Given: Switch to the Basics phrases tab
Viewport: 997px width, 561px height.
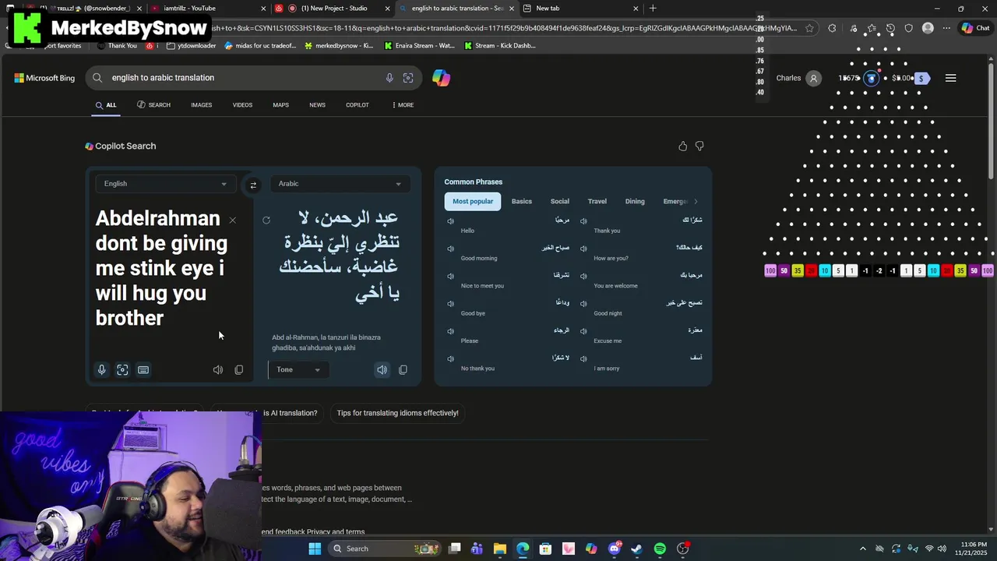Looking at the screenshot, I should [x=522, y=201].
